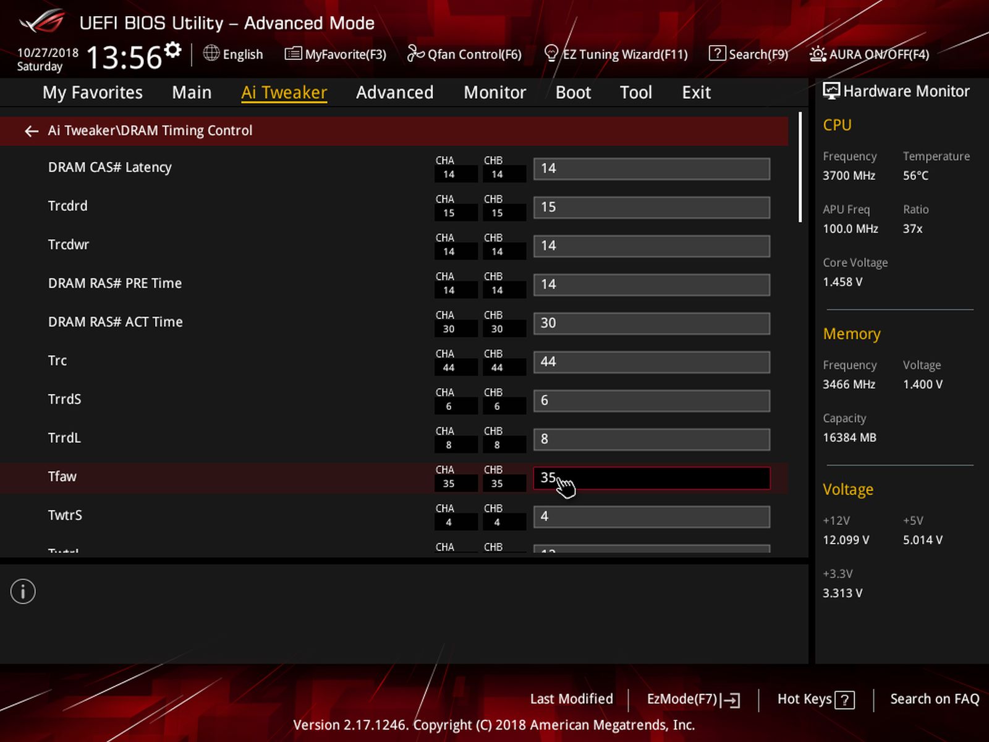Click the memory voltage 1.400 V value
Screen dimensions: 989x742
(923, 385)
